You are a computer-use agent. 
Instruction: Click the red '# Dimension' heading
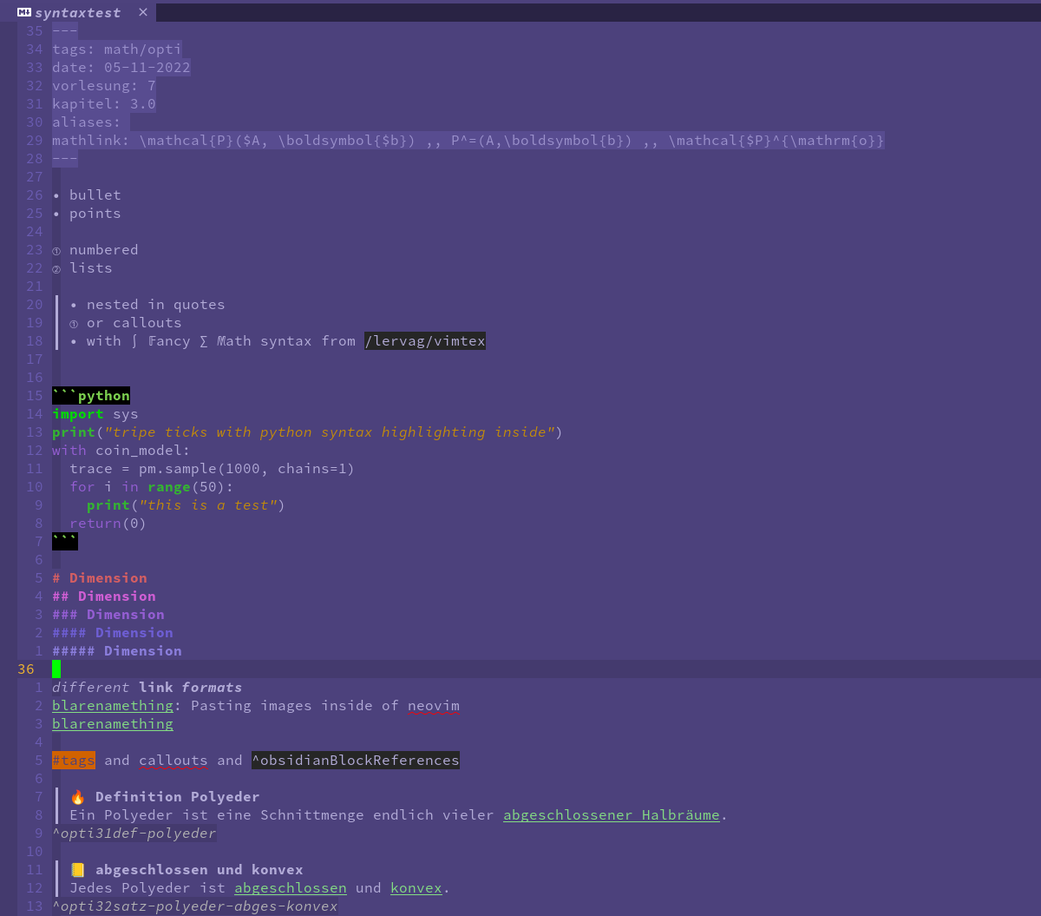pyautogui.click(x=100, y=577)
